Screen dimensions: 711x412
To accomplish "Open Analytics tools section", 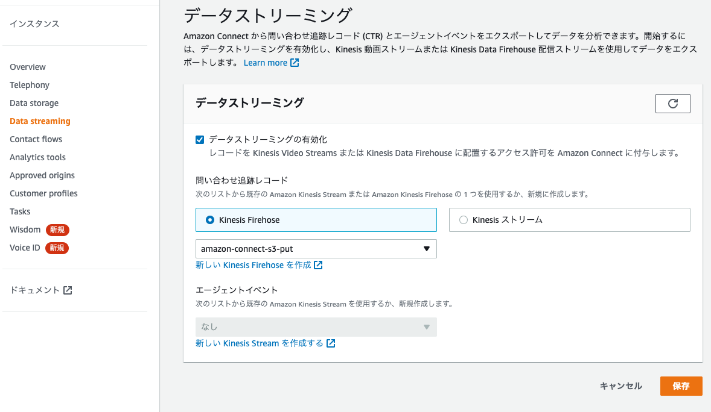I will pyautogui.click(x=37, y=158).
